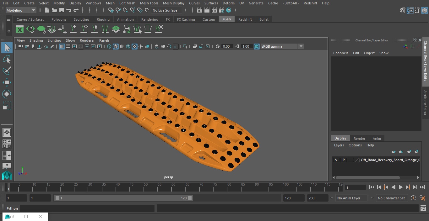Image resolution: width=429 pixels, height=221 pixels.
Task: Click the Open Scene folder icon
Action: click(x=54, y=10)
